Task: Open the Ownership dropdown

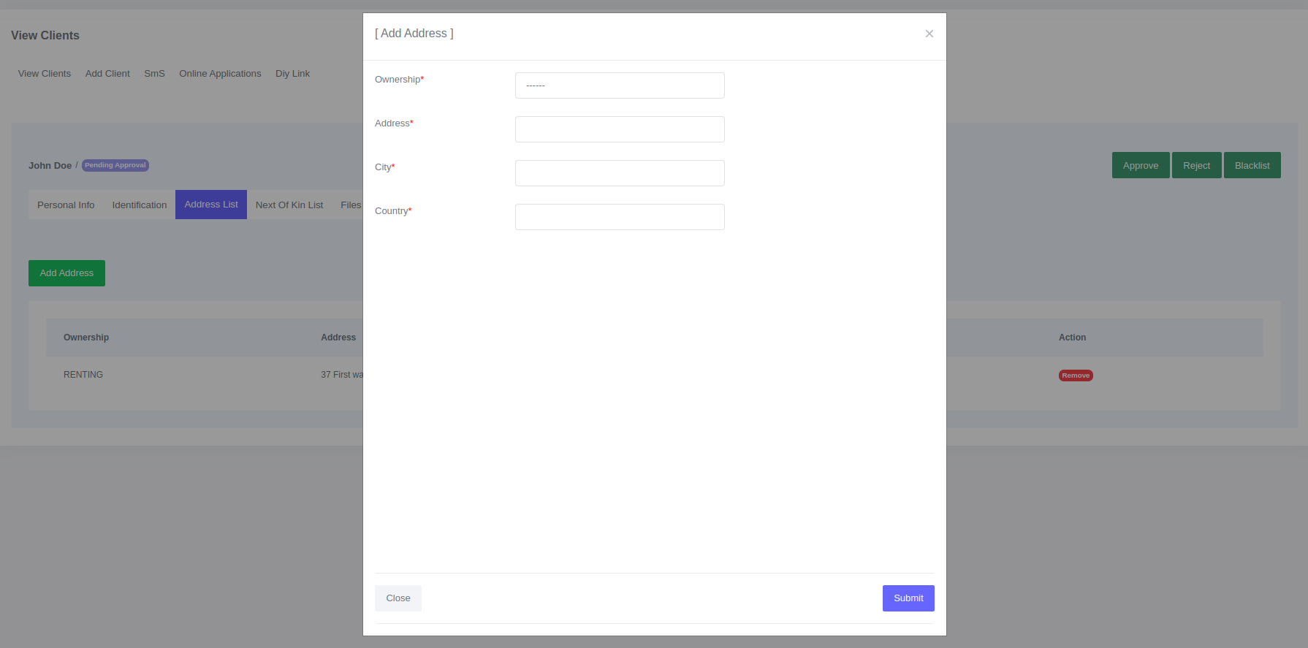Action: coord(620,85)
